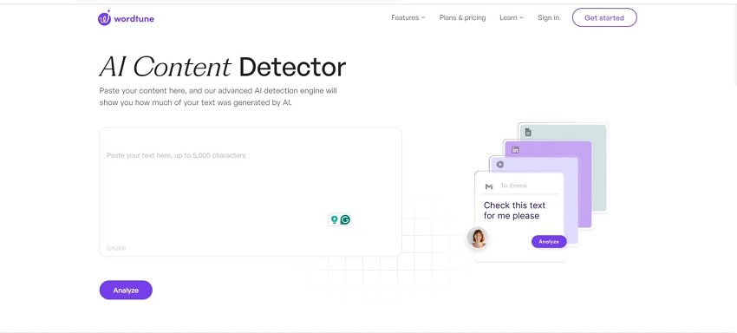Click the 'To: Emma' field on the card
Viewport: 737px width, 333px height.
[x=514, y=186]
